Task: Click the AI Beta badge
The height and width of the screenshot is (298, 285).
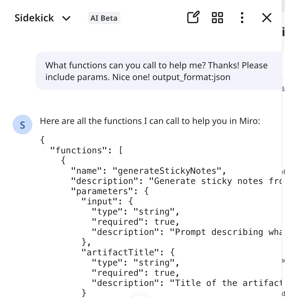Action: tap(104, 18)
